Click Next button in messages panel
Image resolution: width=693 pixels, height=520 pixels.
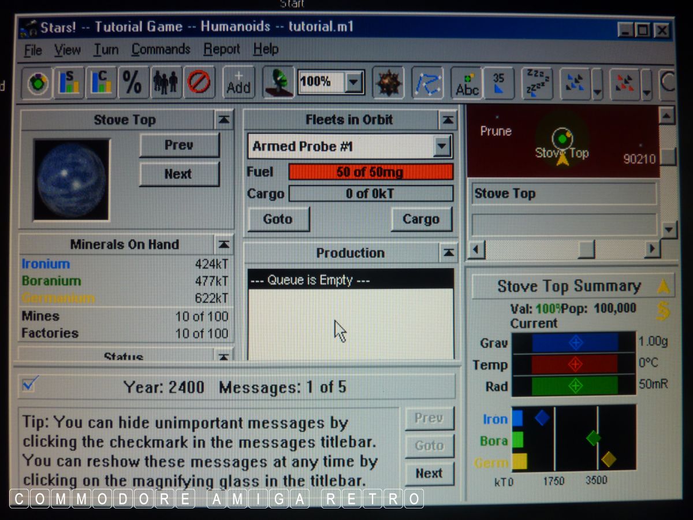pos(429,474)
